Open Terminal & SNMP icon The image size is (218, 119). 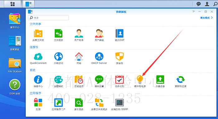(119, 103)
